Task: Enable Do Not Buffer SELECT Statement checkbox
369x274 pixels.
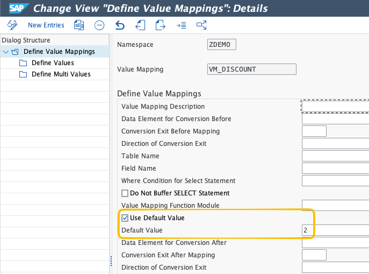Action: (125, 193)
